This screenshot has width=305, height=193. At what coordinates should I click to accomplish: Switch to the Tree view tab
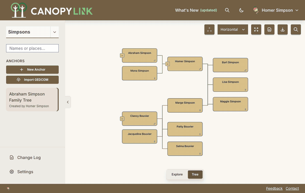[195, 174]
